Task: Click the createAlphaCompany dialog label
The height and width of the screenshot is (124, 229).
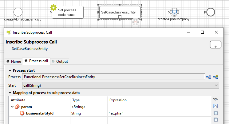Action: click(173, 19)
